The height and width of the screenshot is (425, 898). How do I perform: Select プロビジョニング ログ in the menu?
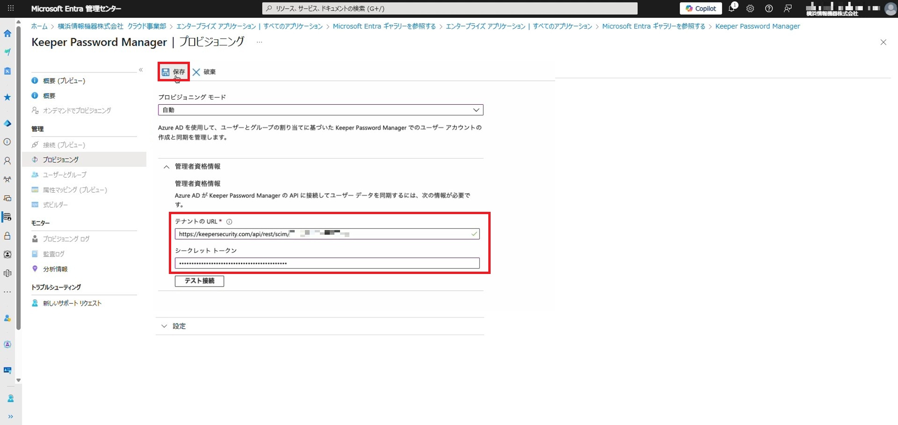click(x=66, y=239)
